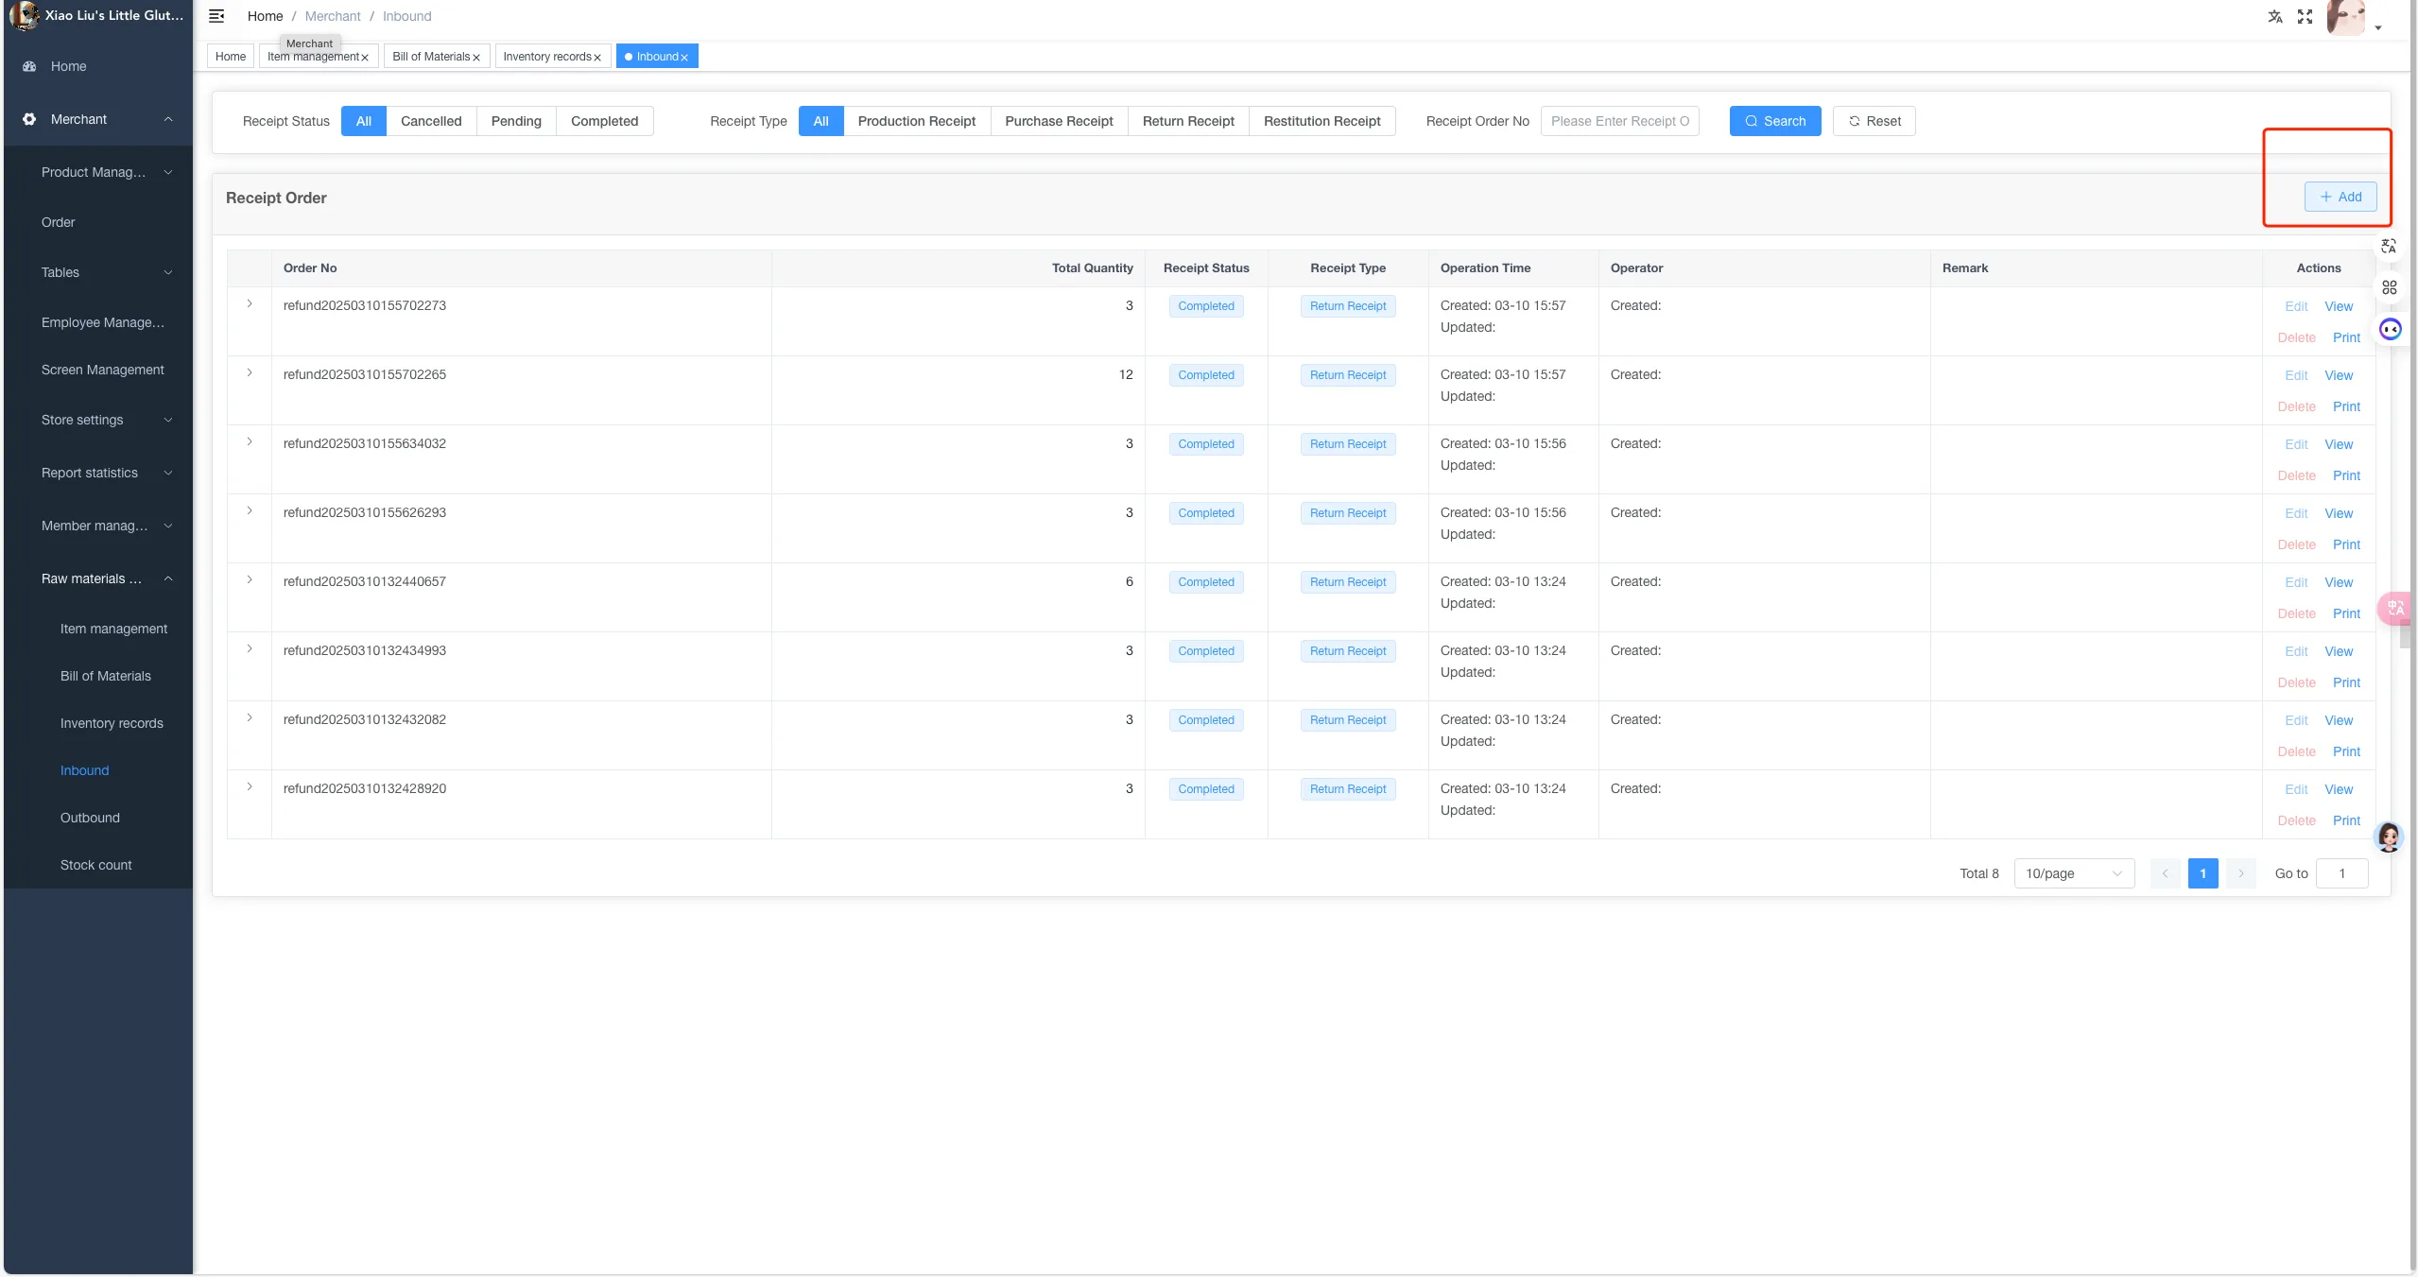The image size is (2418, 1277).
Task: Click the Go to page input
Action: pos(2341,873)
